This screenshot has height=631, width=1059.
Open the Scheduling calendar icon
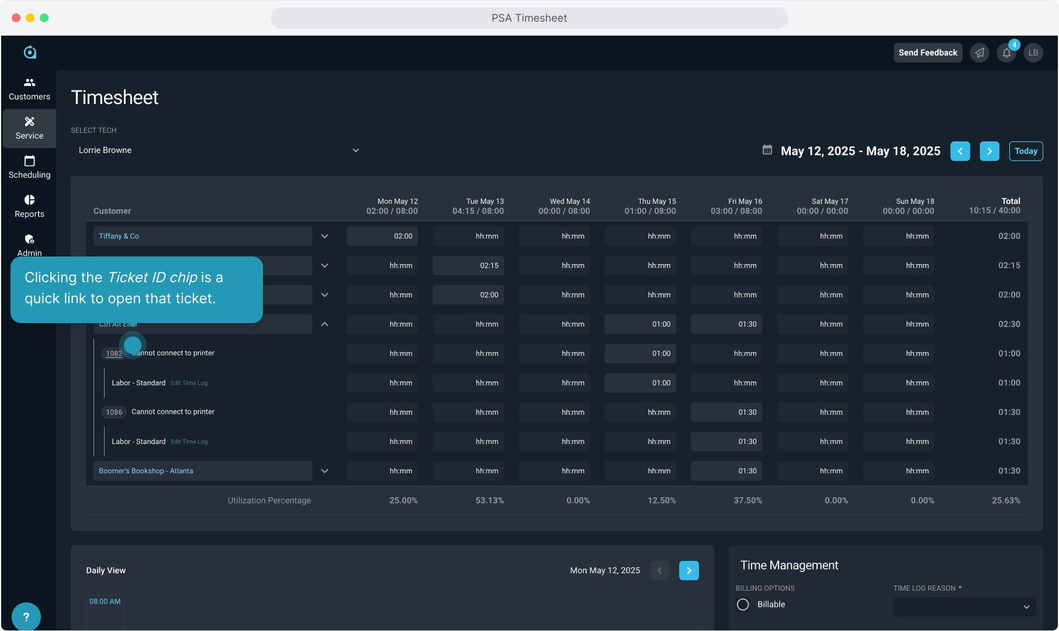pyautogui.click(x=29, y=161)
